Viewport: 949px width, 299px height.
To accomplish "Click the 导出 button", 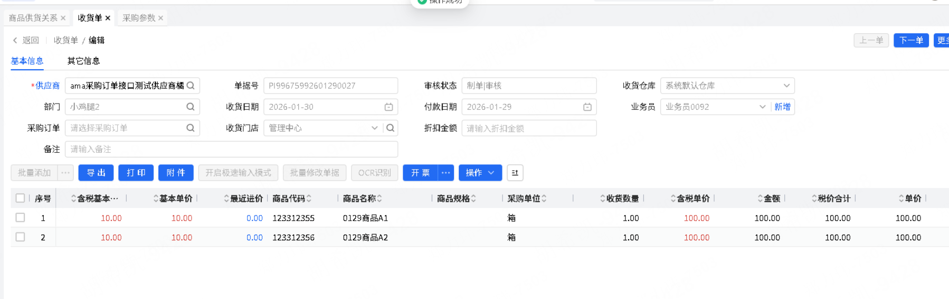I will tap(96, 173).
